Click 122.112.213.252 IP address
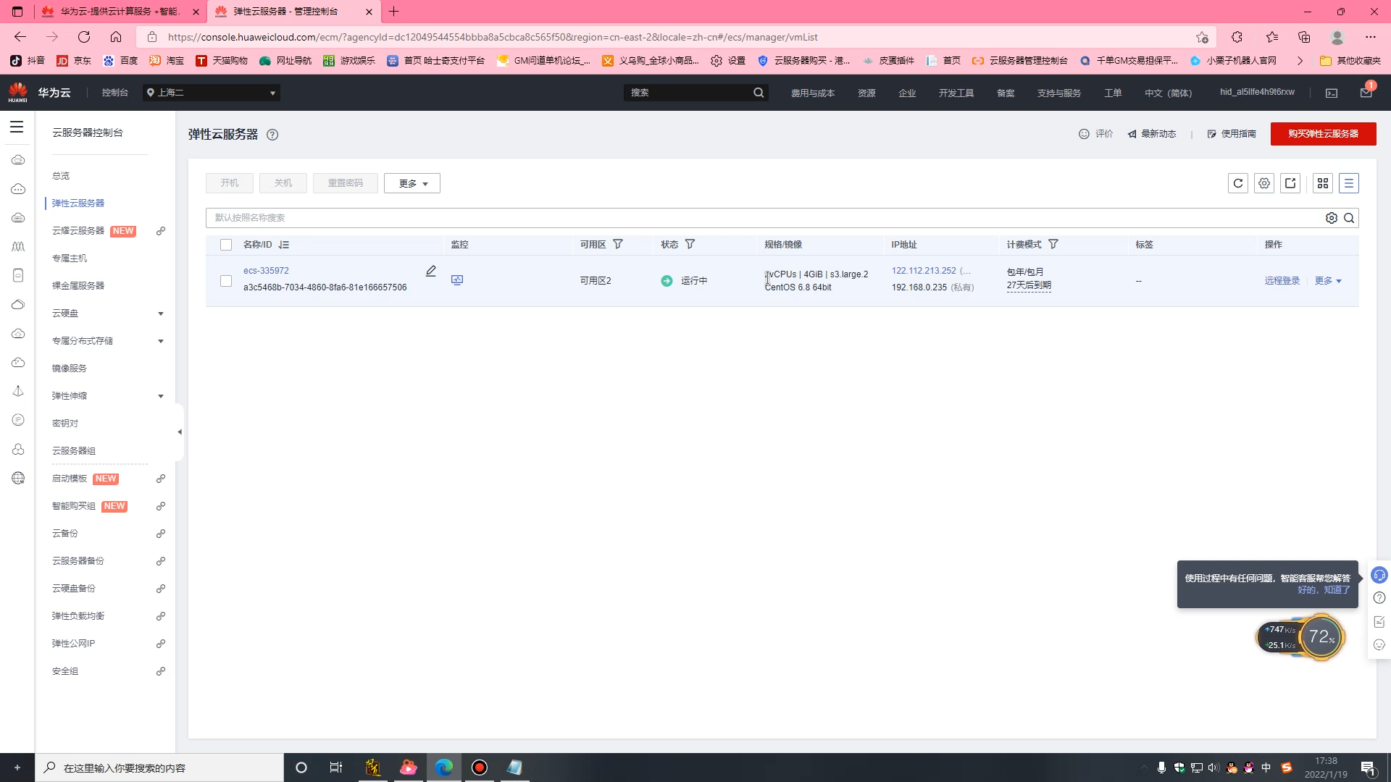 pyautogui.click(x=924, y=271)
